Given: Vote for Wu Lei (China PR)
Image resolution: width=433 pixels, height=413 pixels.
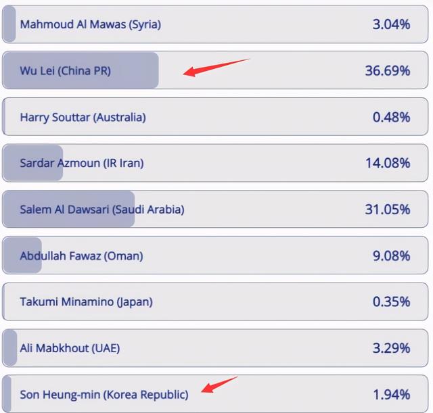Looking at the screenshot, I should (x=65, y=71).
